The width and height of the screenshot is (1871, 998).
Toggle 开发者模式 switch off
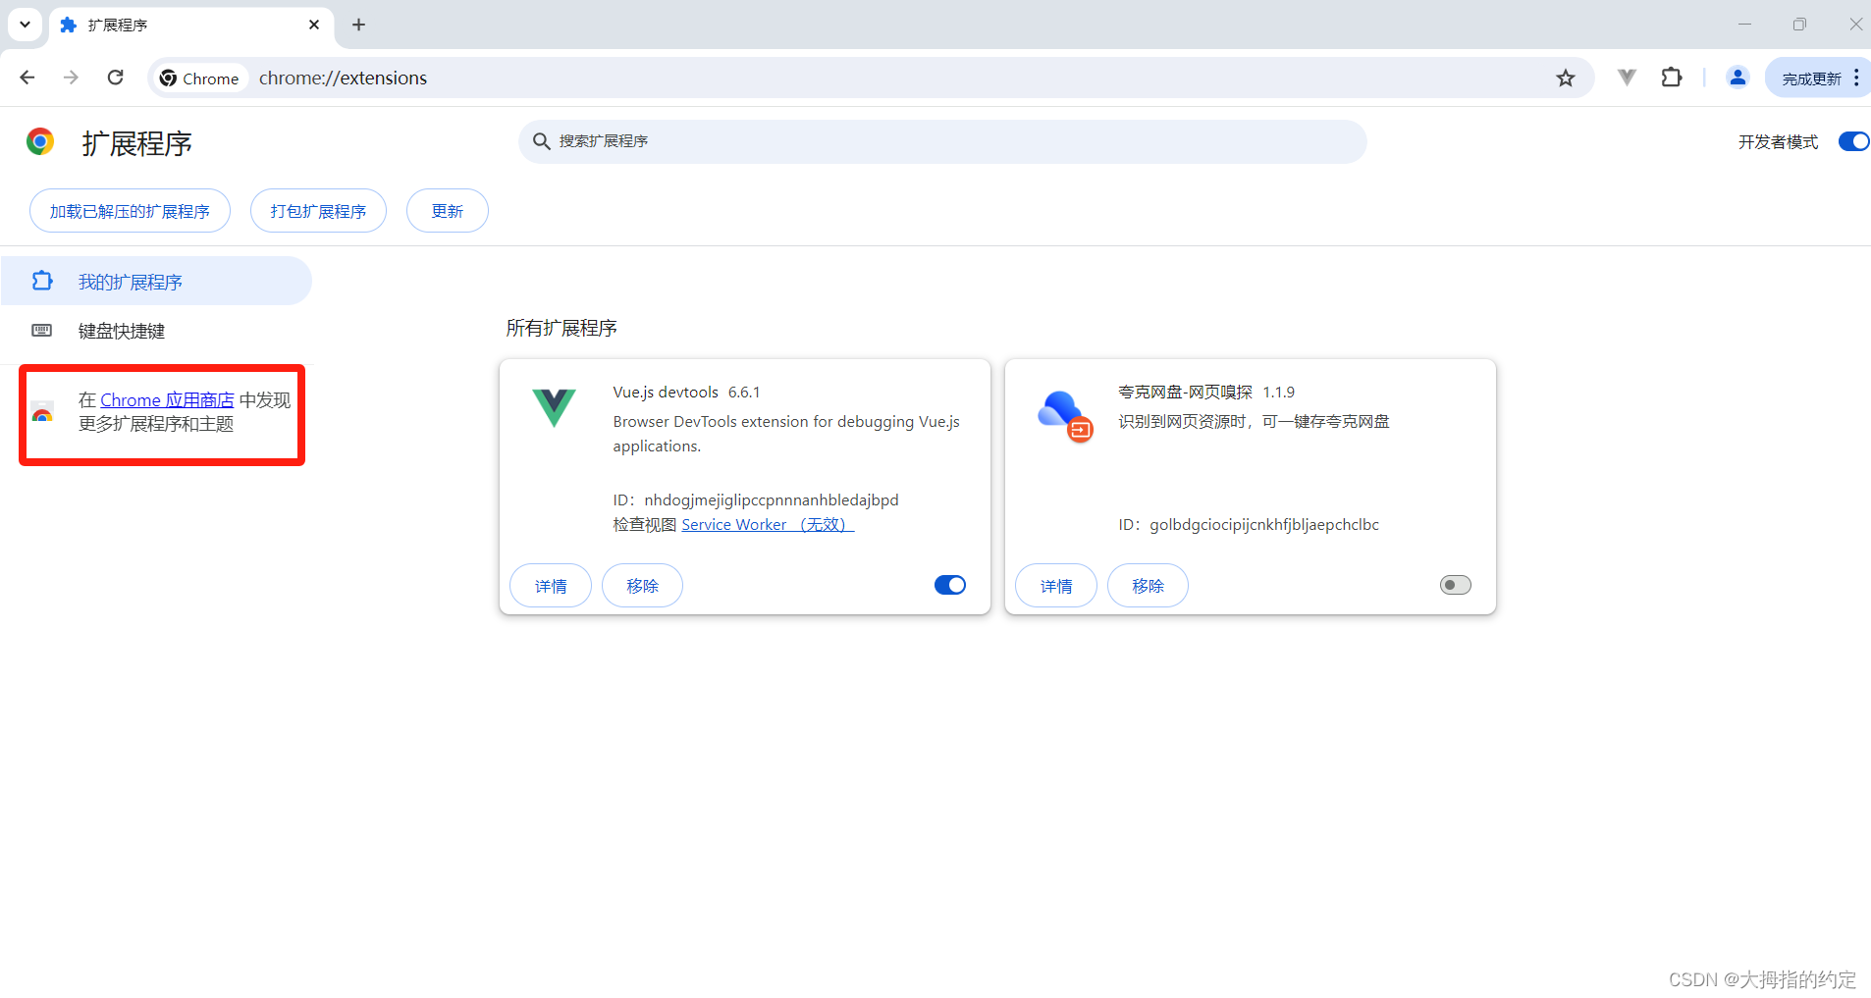click(x=1853, y=141)
